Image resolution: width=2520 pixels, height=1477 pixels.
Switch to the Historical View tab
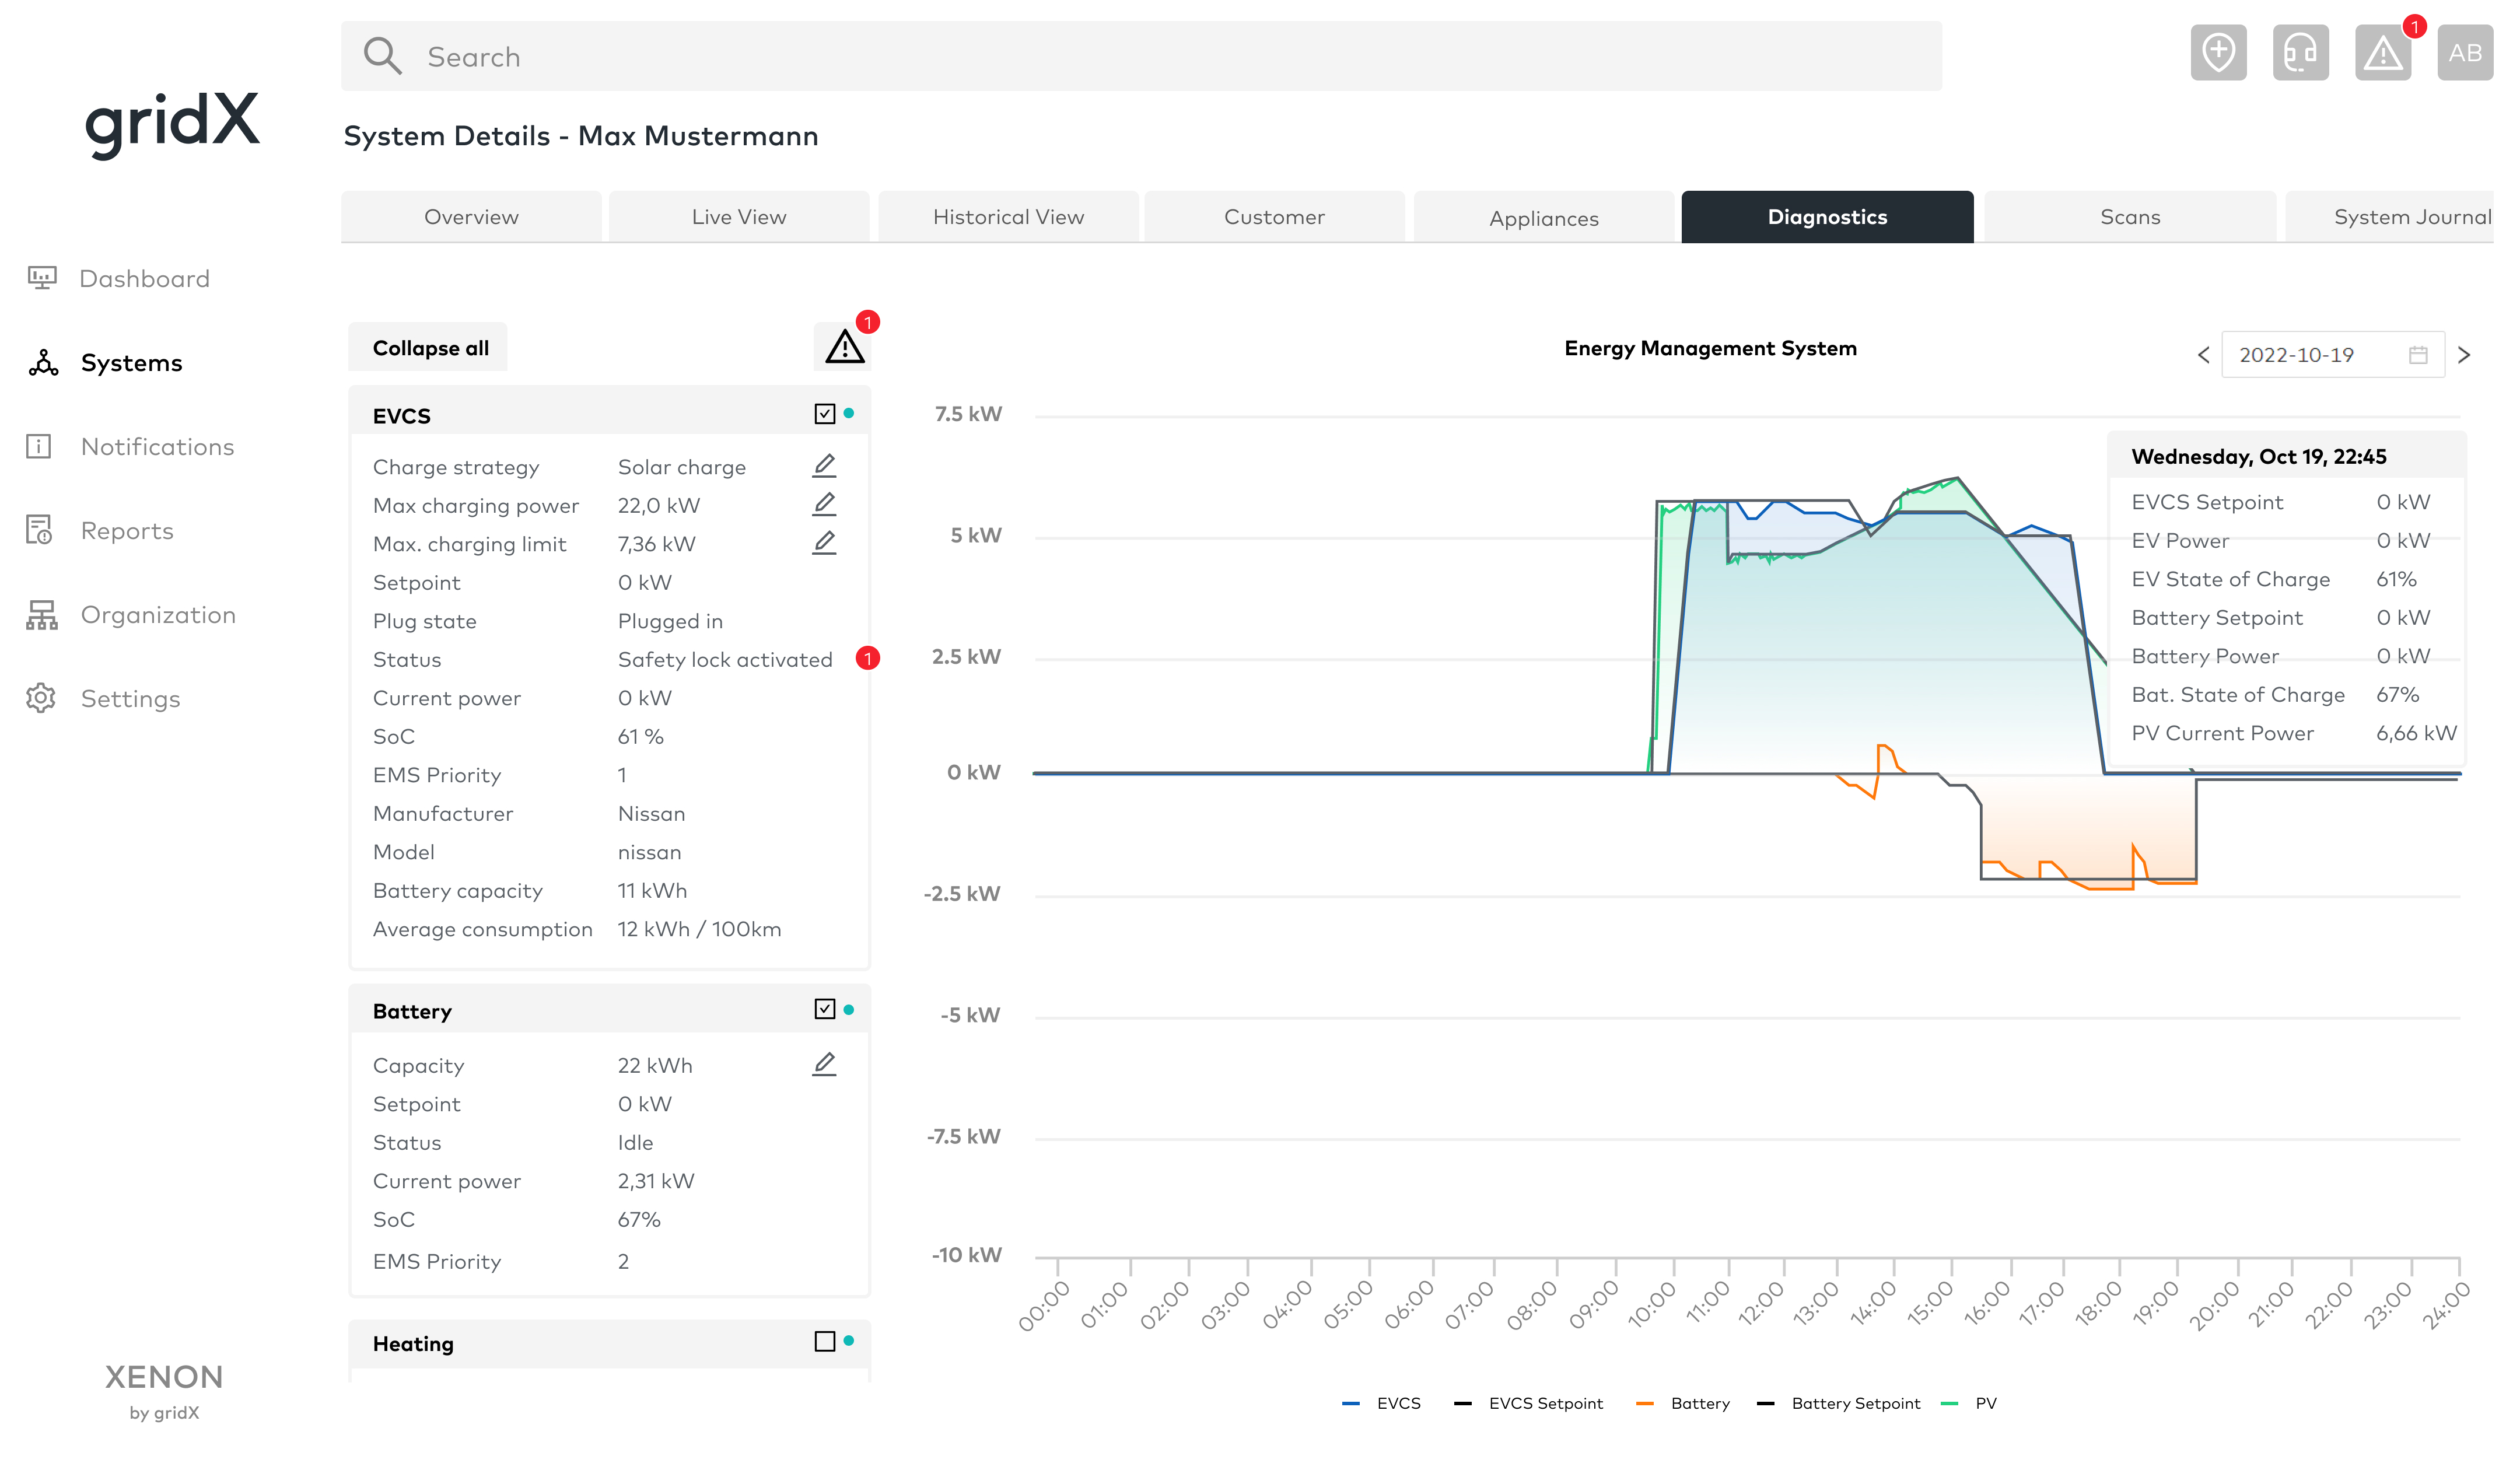tap(1008, 216)
